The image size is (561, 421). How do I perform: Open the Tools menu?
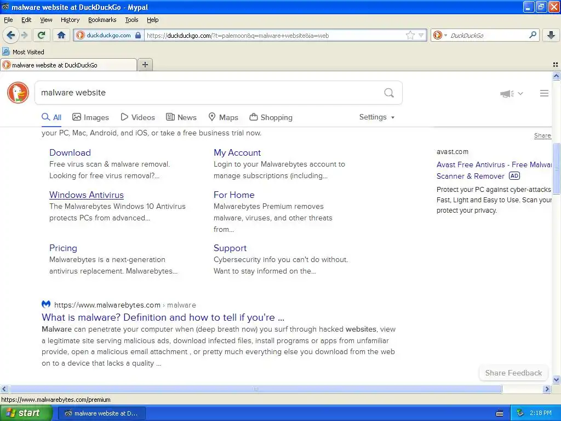point(131,20)
